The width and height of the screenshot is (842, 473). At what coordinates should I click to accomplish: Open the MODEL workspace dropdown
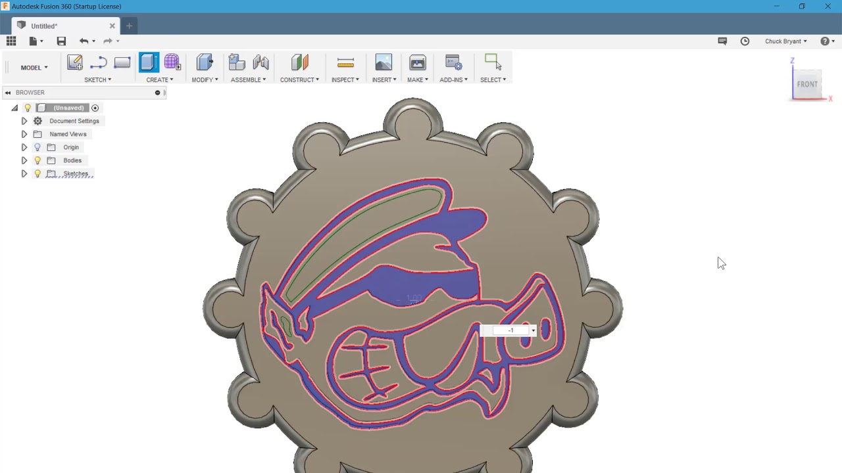(x=34, y=68)
